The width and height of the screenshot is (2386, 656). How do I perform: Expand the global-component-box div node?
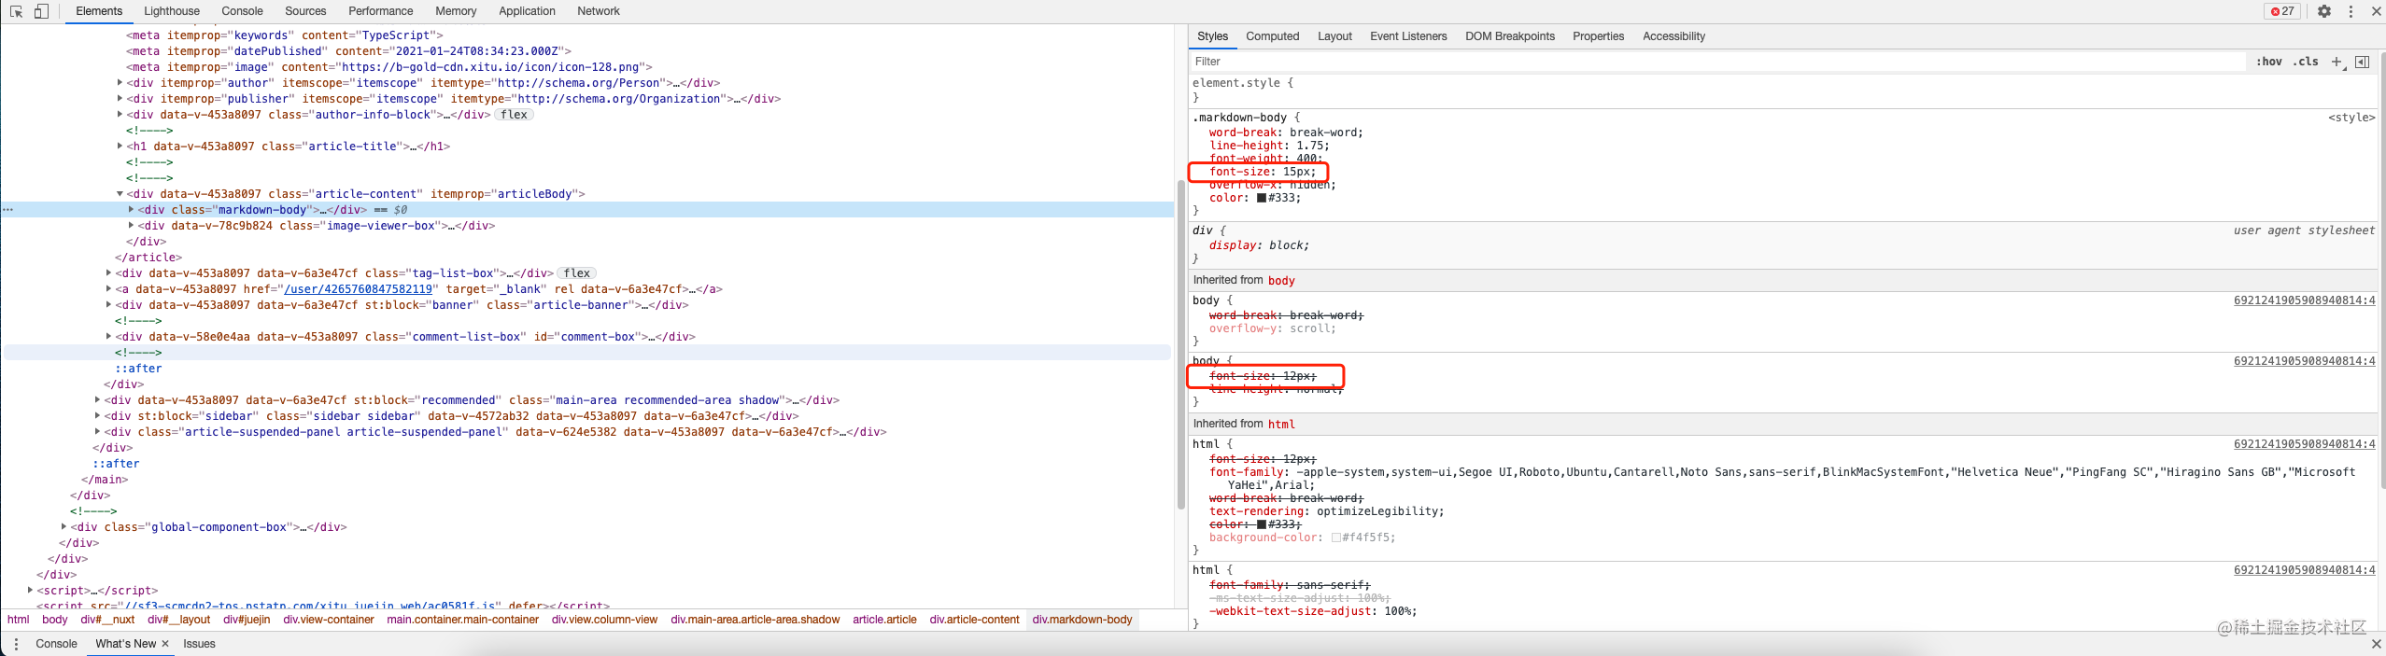64,527
